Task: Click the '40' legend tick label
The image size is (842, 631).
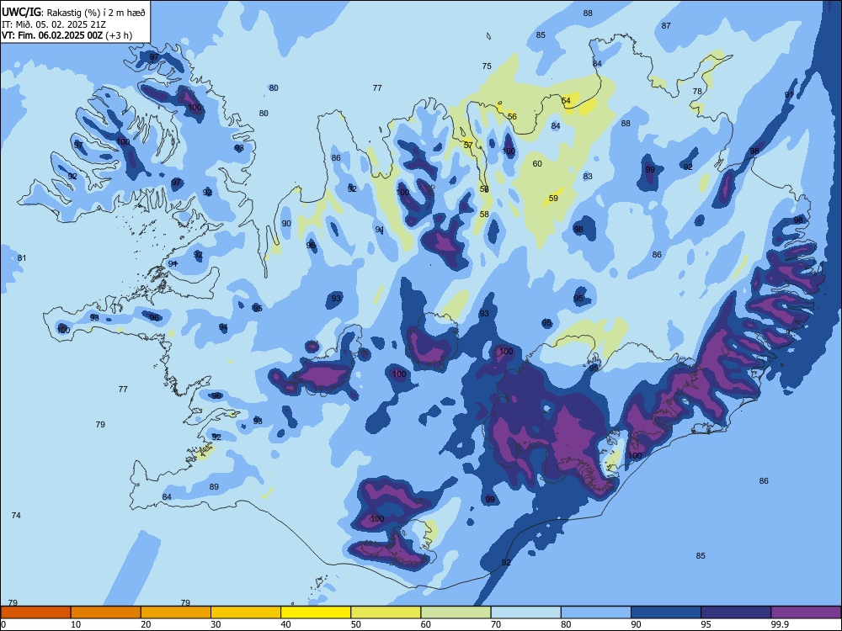Action: [285, 624]
